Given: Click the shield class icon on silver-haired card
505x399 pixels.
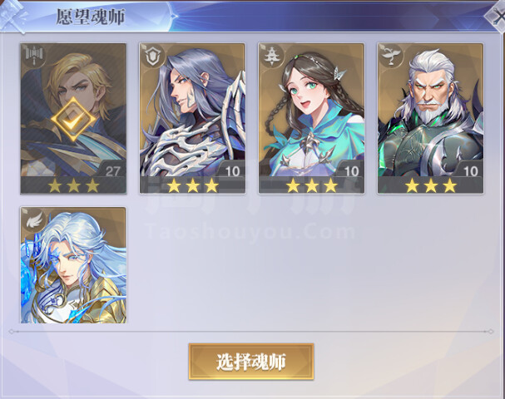Looking at the screenshot, I should [x=152, y=56].
